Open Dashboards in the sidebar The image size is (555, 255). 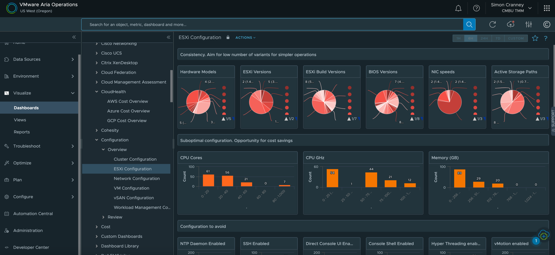39,108
